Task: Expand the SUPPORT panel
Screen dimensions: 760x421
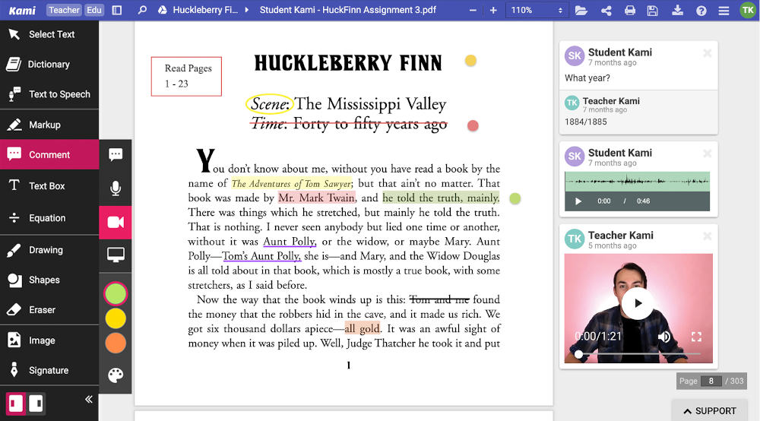Action: tap(710, 411)
